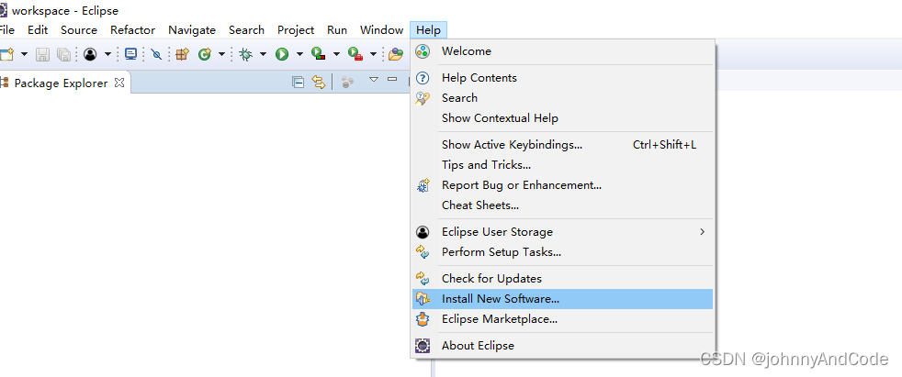Select Show Contextual Help
Viewport: 902px width, 377px height.
coord(562,117)
